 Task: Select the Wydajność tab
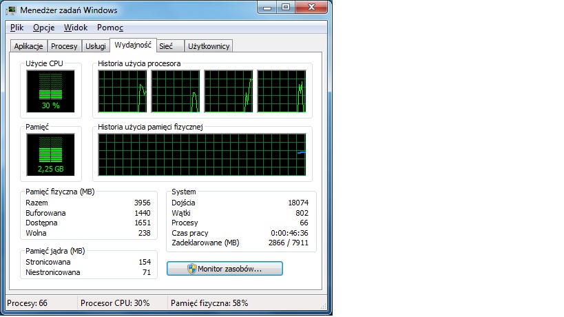point(133,45)
